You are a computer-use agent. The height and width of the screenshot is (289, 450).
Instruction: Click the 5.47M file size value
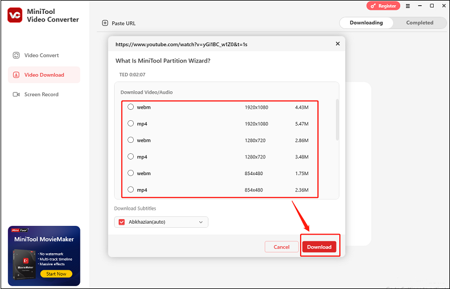pyautogui.click(x=302, y=124)
